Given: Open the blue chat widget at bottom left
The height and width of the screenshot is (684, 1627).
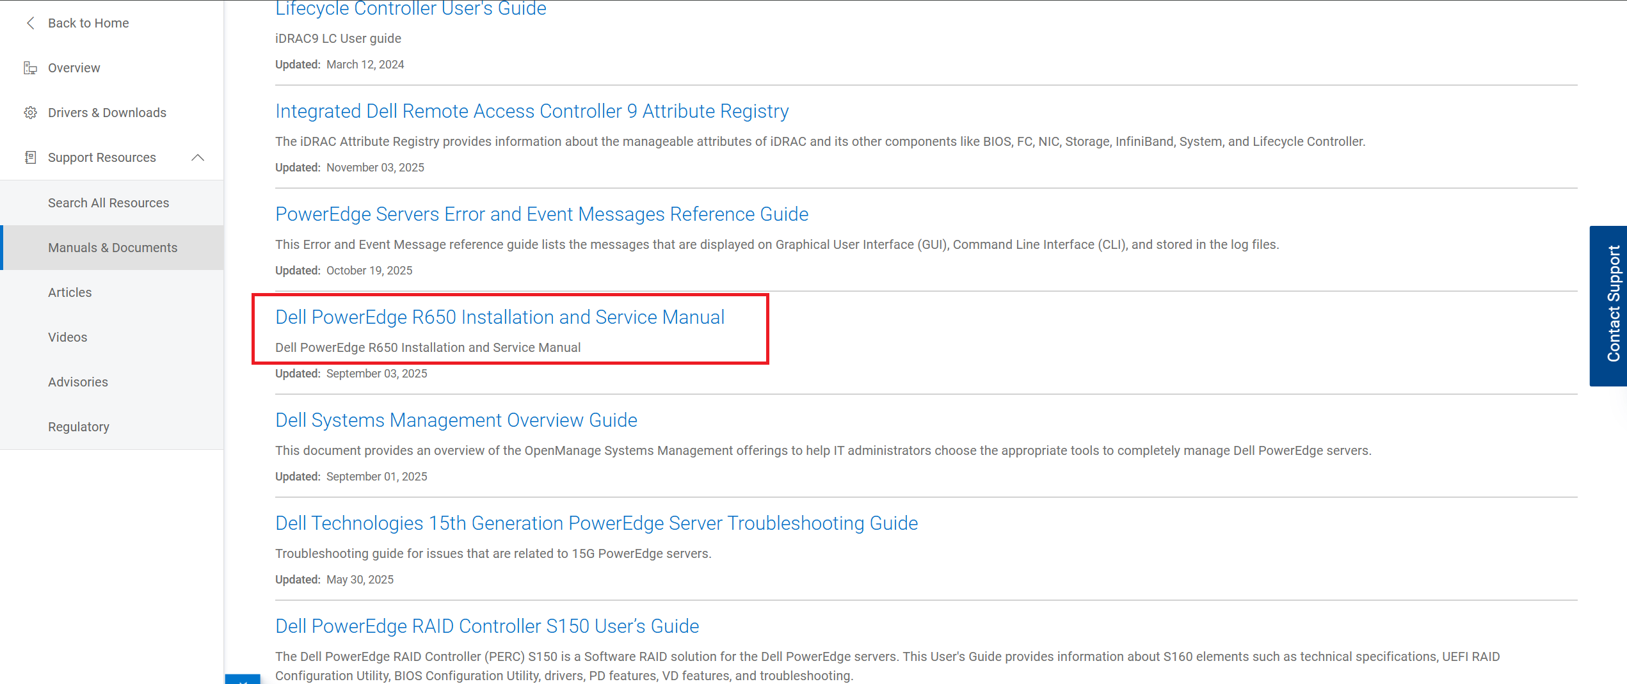Looking at the screenshot, I should 243,680.
